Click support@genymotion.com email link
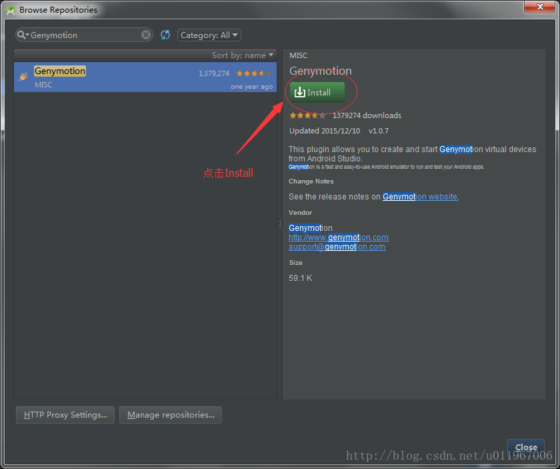The height and width of the screenshot is (469, 560). click(337, 247)
